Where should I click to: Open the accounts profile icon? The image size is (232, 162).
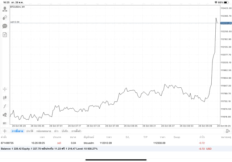click(5, 9)
